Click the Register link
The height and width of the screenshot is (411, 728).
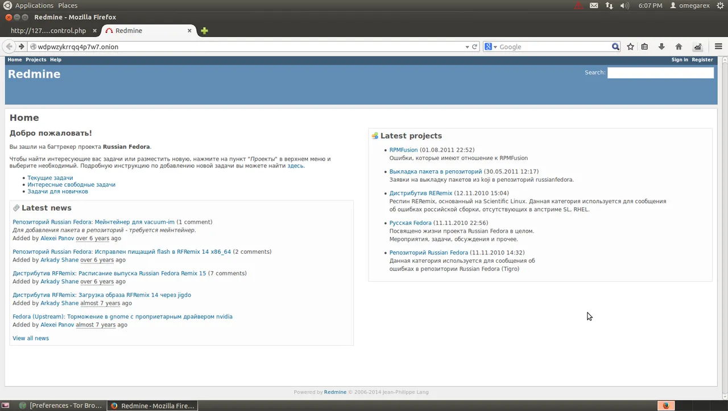(702, 60)
